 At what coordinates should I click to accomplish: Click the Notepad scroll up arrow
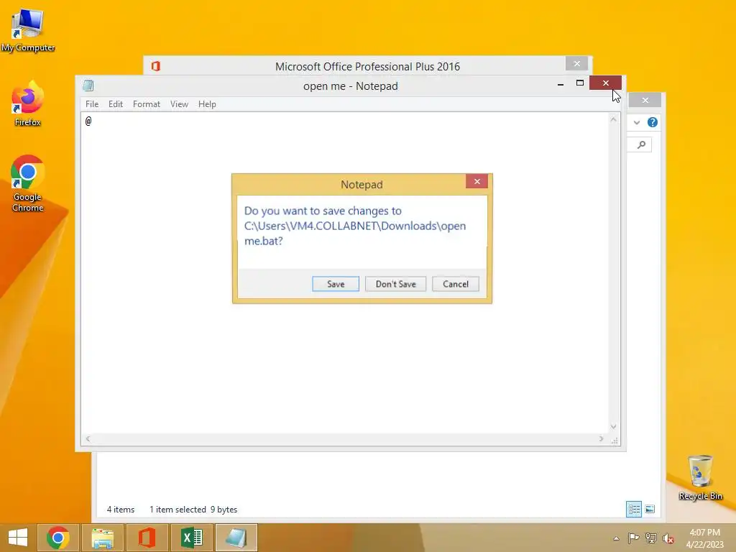click(x=614, y=120)
